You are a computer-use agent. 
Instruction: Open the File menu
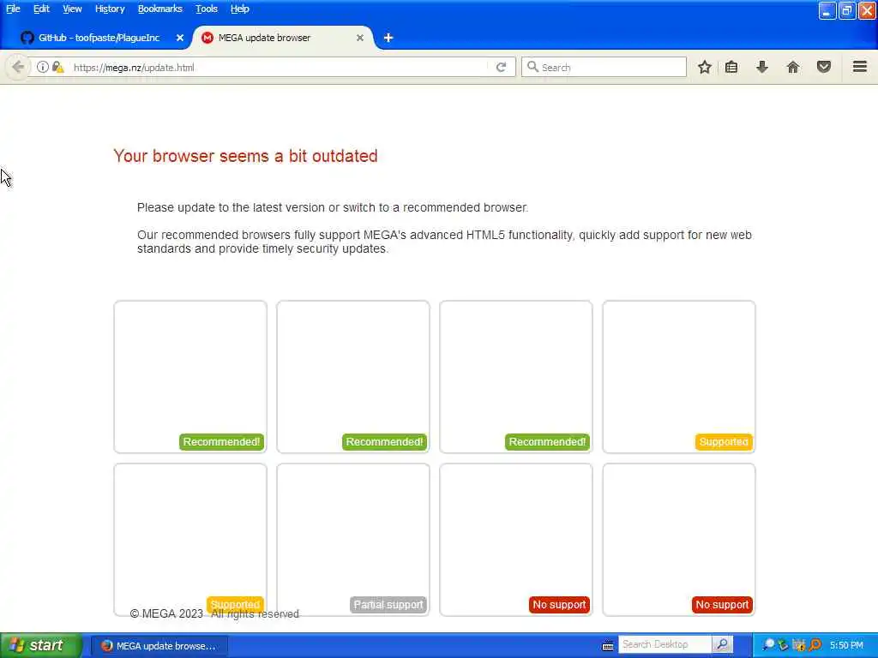[x=13, y=9]
